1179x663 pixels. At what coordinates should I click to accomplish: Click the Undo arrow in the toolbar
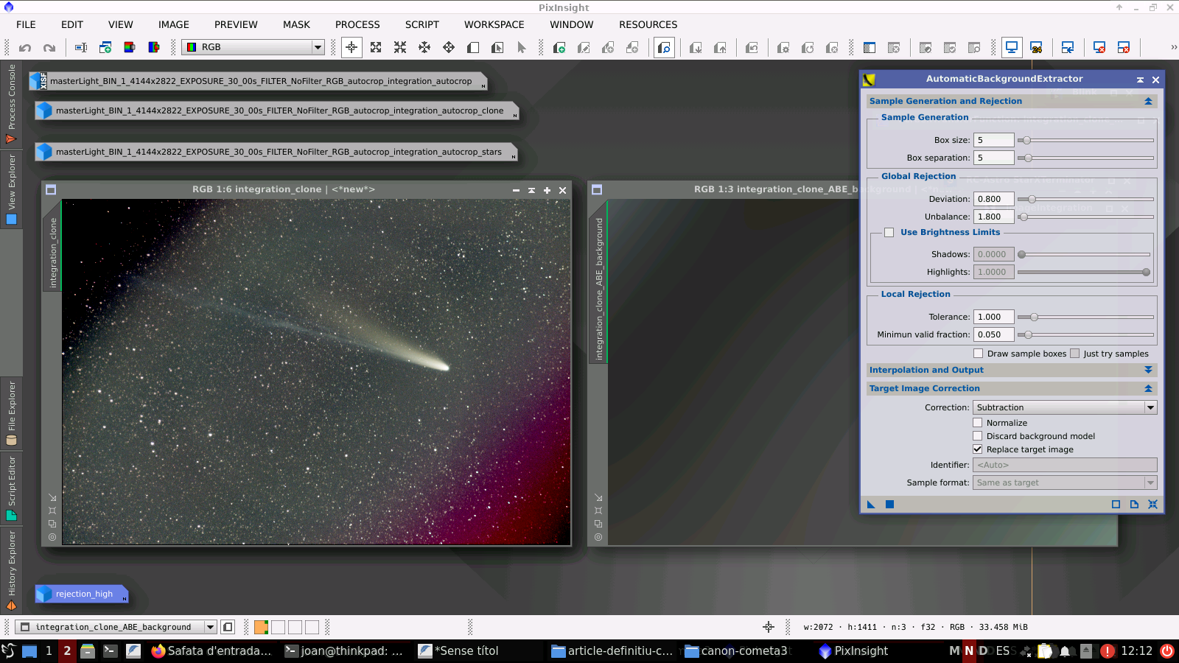pos(25,48)
